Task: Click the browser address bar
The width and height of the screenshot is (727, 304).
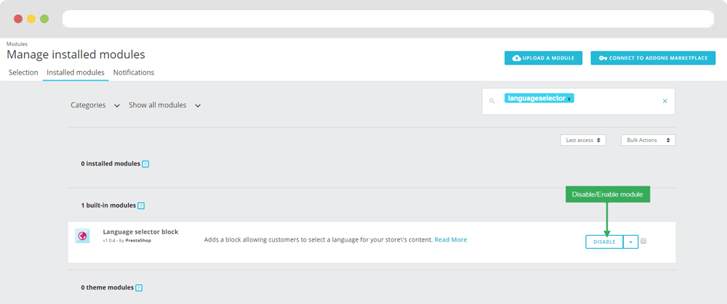Action: pos(389,19)
